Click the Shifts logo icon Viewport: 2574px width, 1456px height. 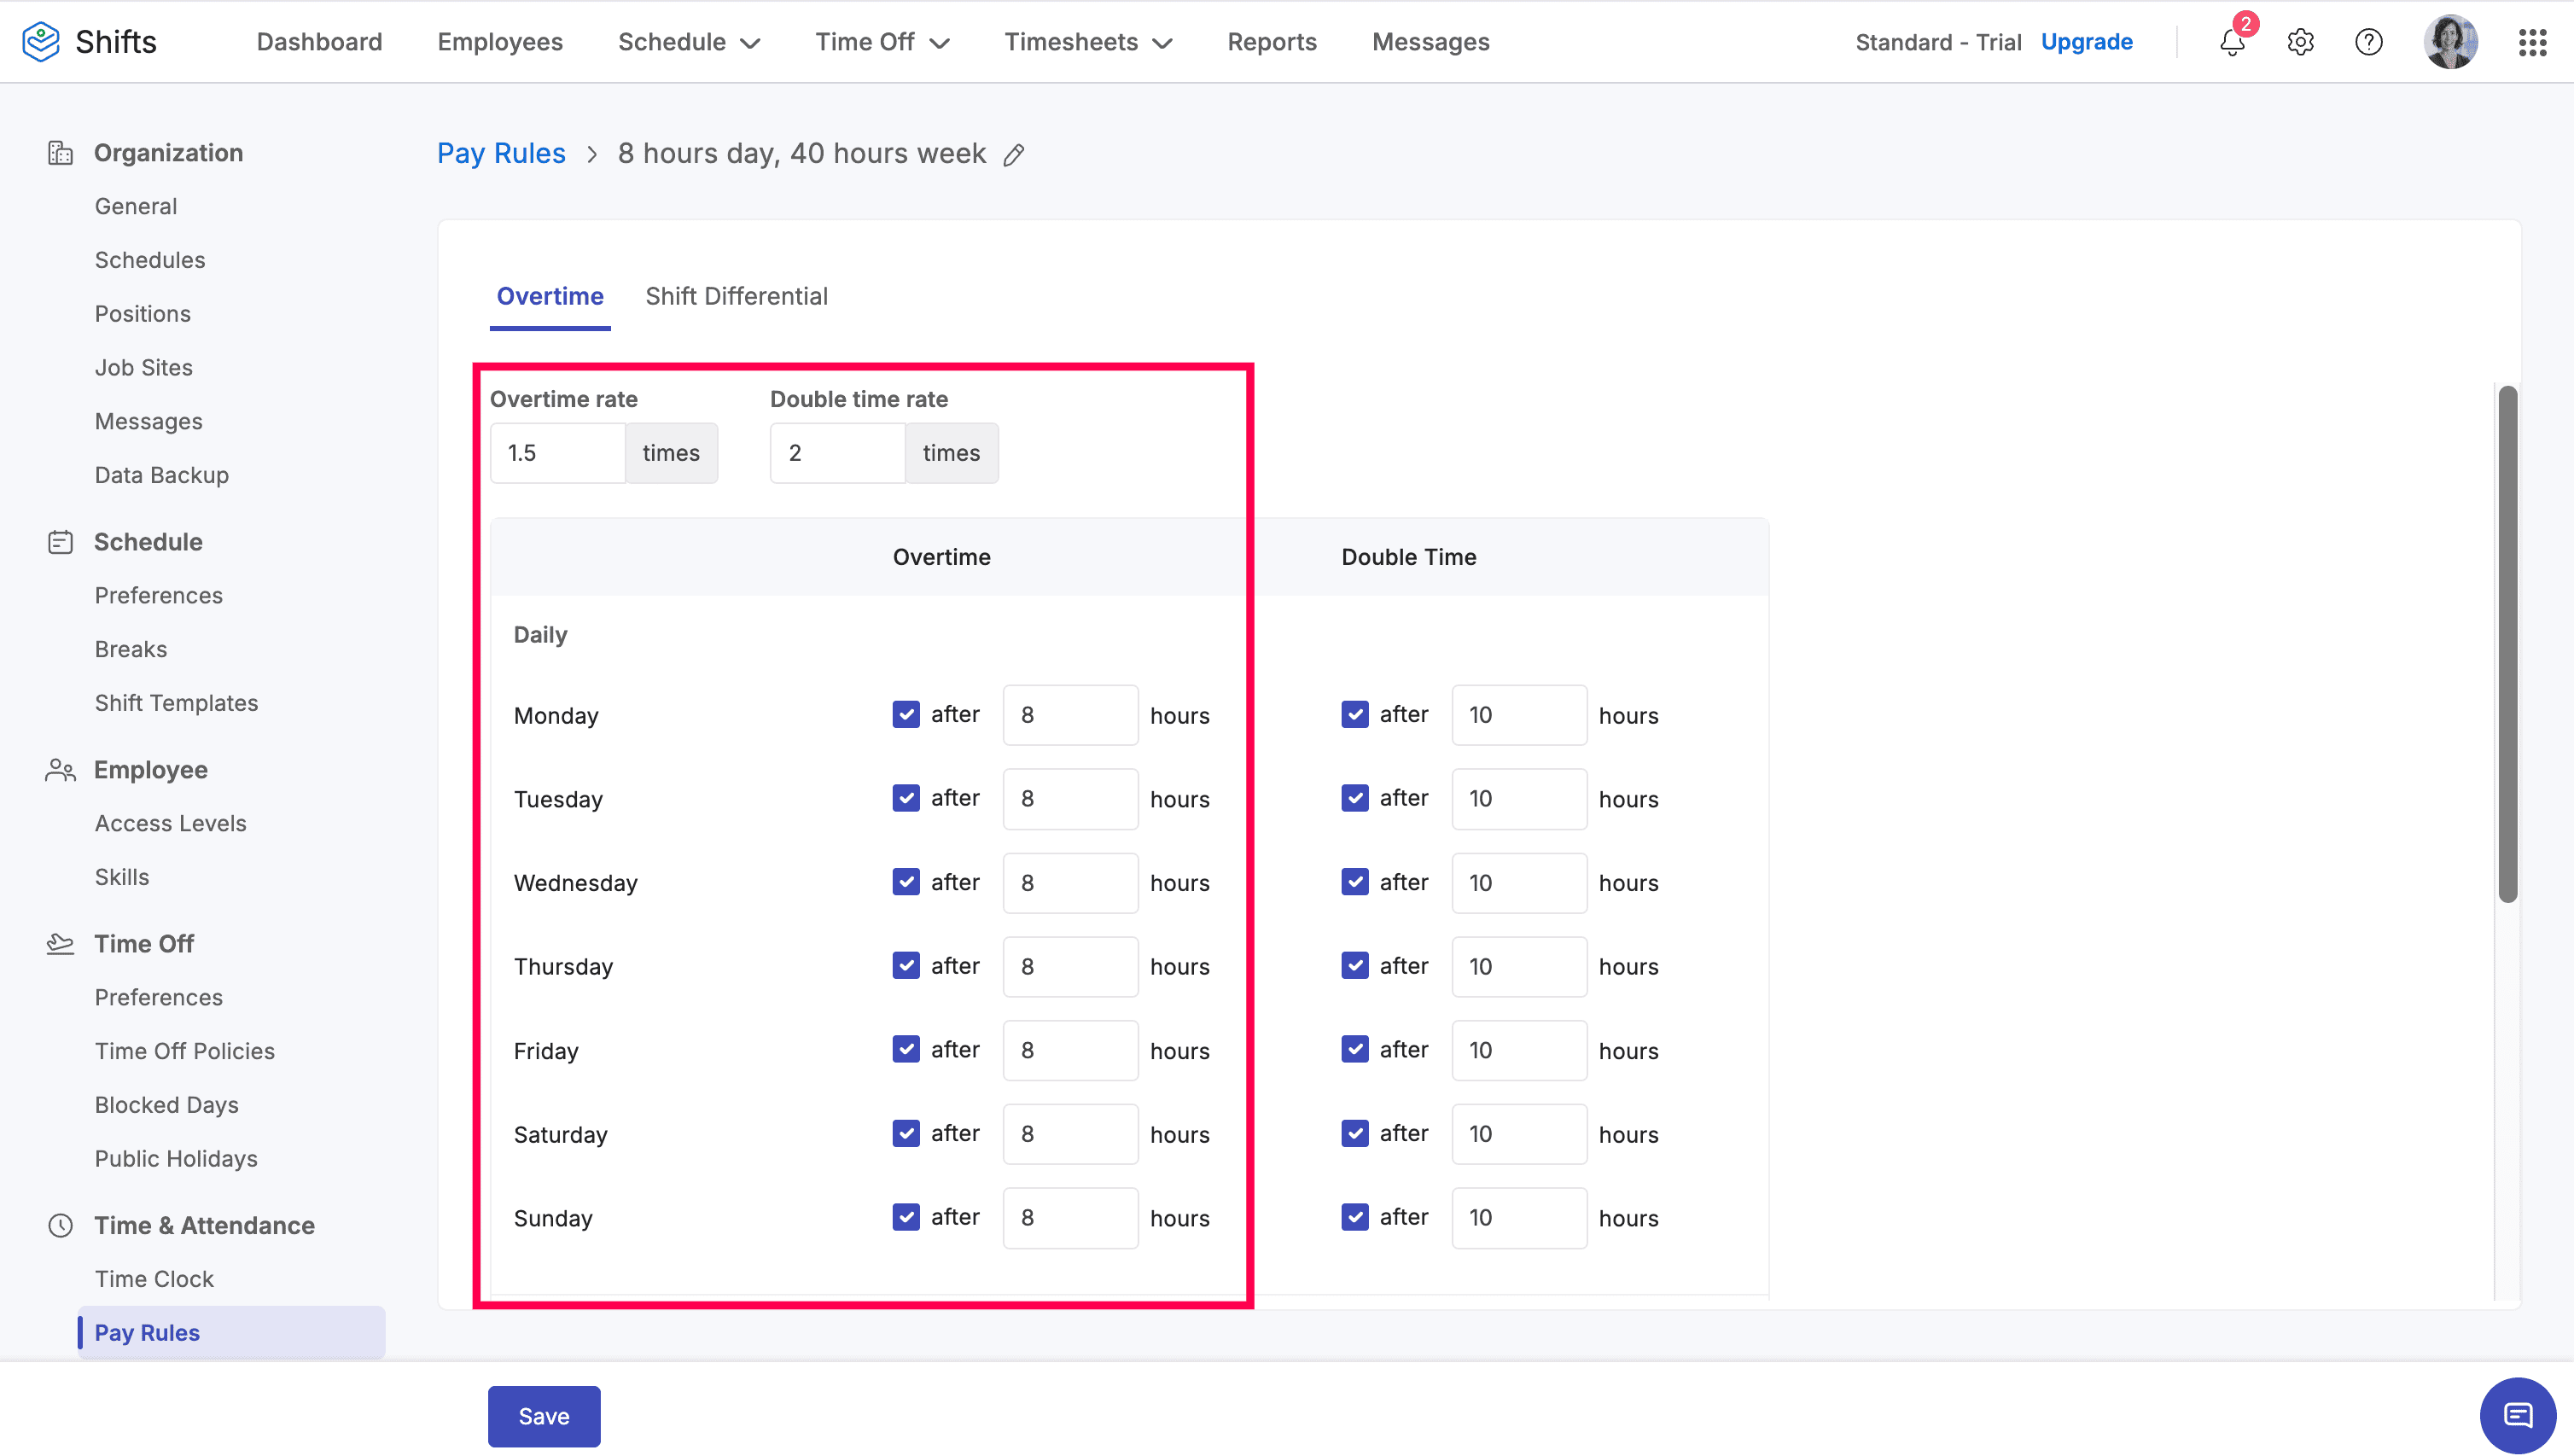point(41,42)
